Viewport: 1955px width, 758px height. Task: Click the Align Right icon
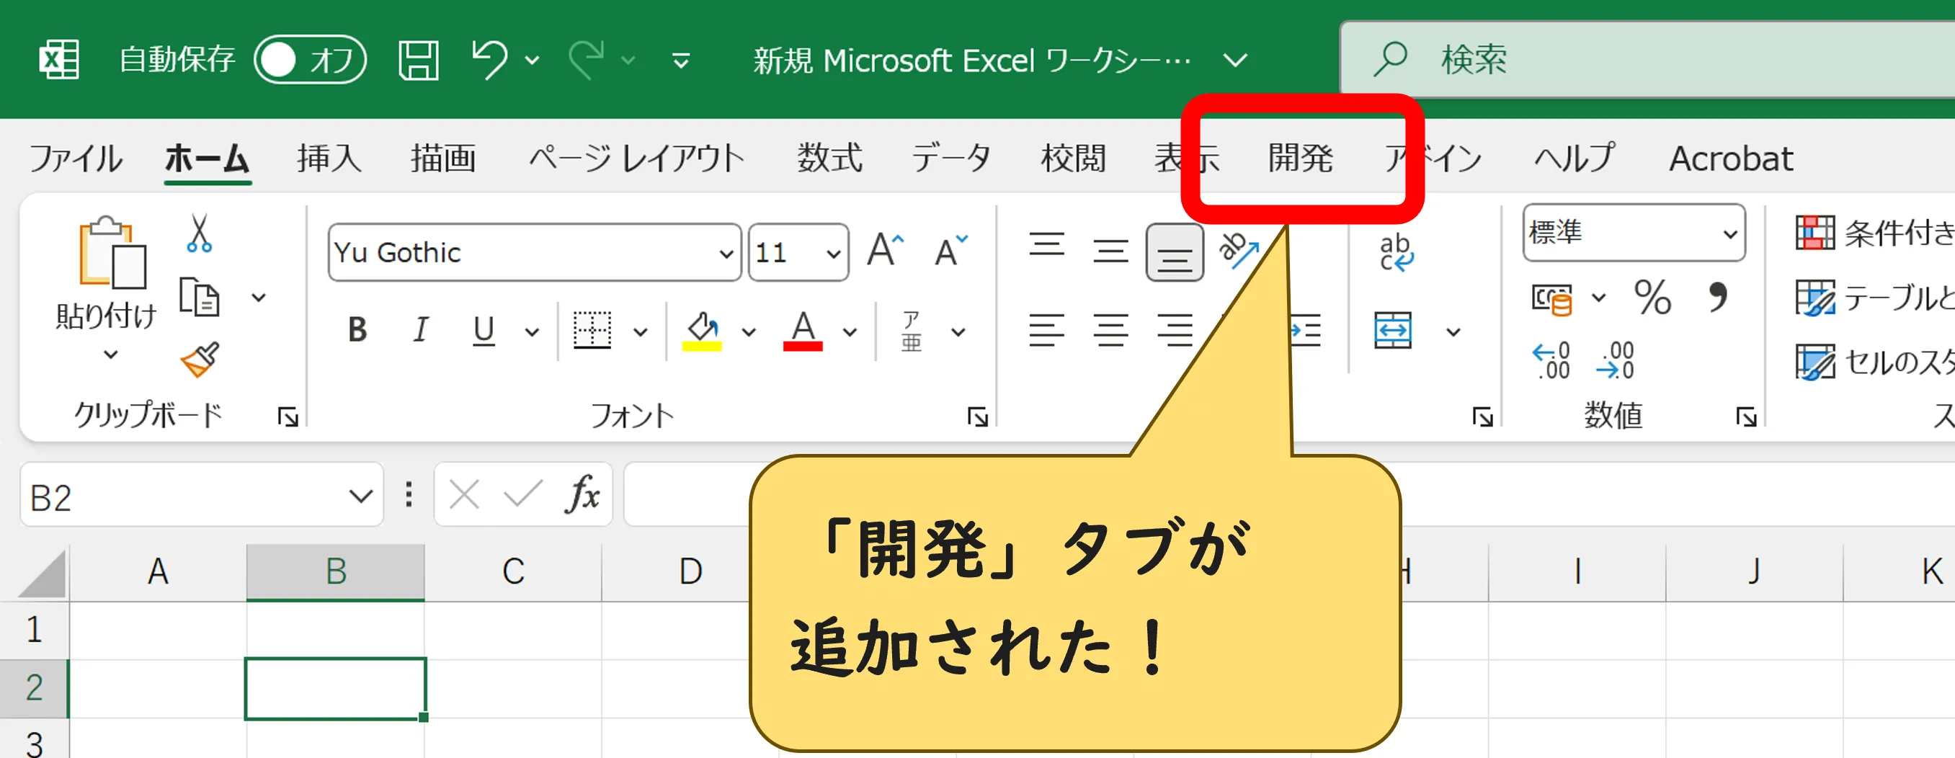coord(1174,330)
